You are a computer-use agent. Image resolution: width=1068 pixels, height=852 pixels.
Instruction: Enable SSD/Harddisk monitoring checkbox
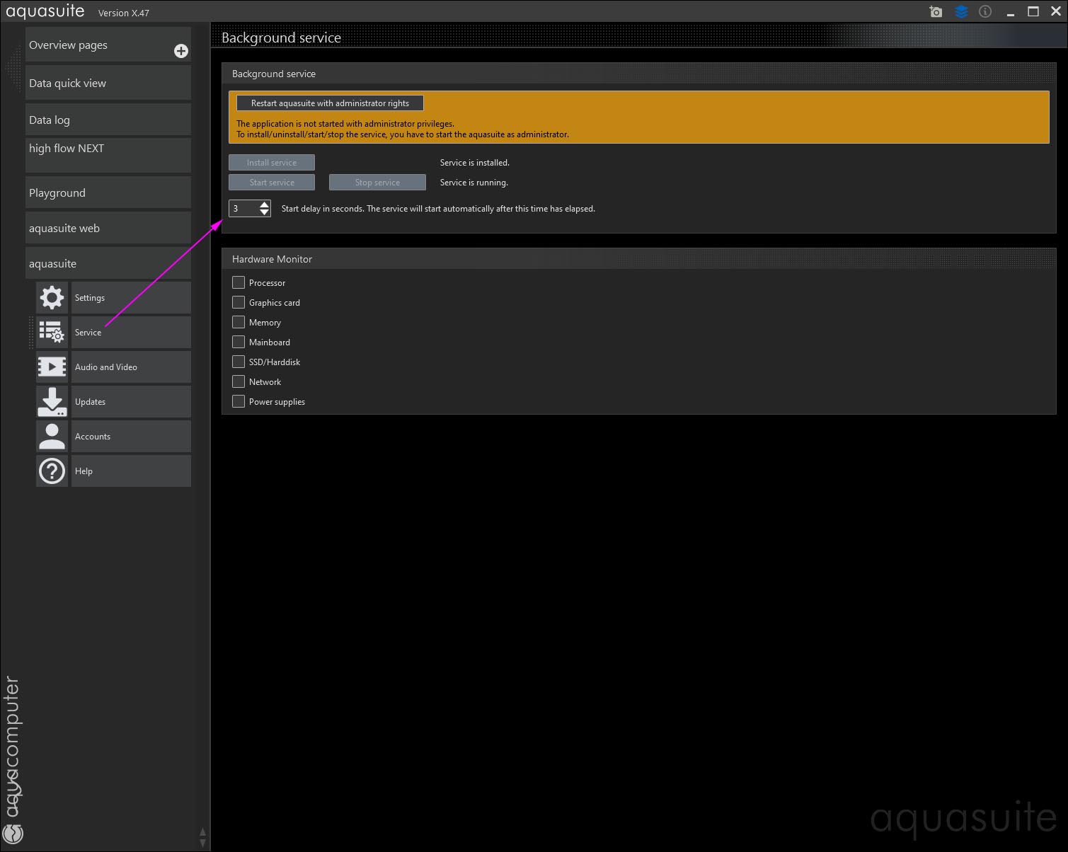tap(239, 362)
